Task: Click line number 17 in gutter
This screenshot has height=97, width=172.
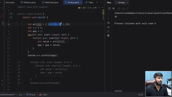Action: [8, 62]
